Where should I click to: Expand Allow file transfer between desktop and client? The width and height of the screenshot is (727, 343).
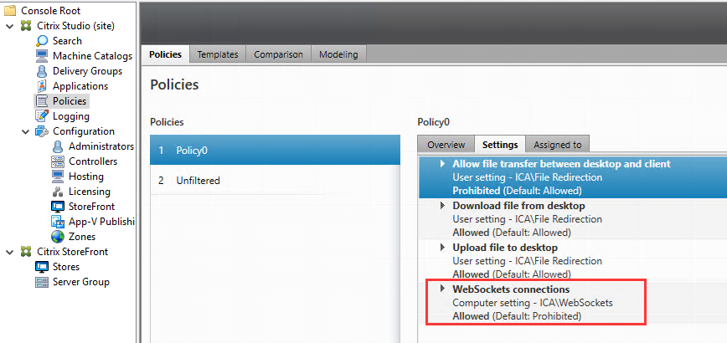coord(443,164)
